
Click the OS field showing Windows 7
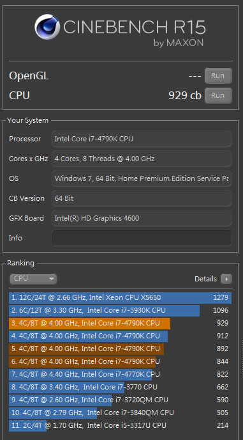point(142,178)
